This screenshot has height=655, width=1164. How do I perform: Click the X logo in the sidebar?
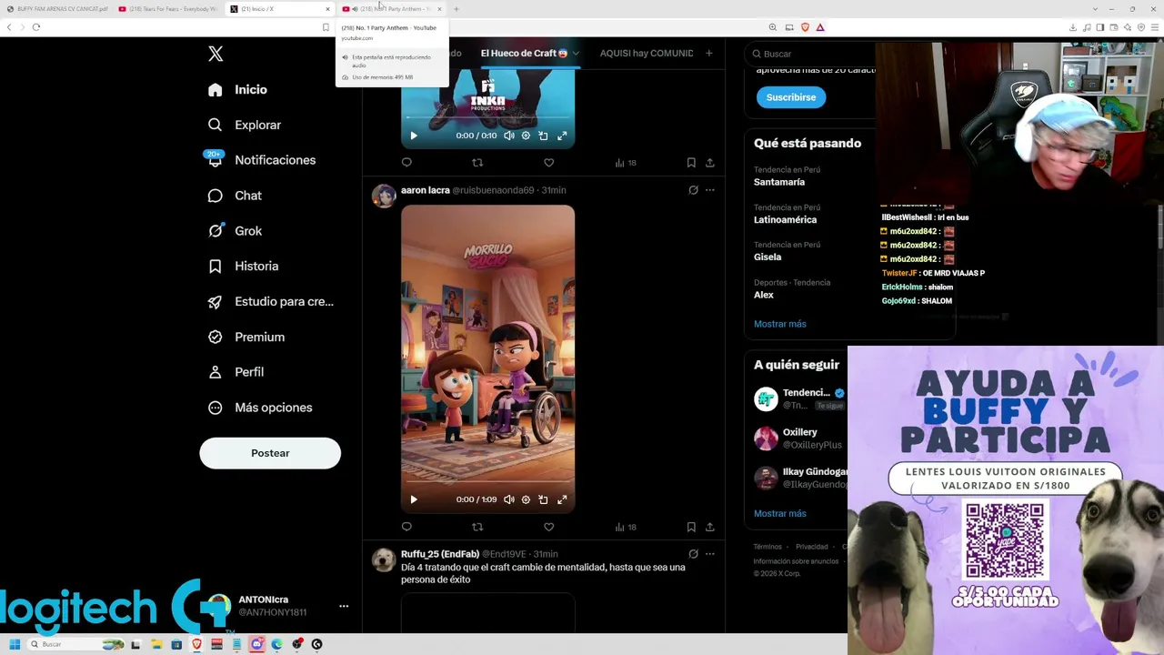click(x=216, y=54)
